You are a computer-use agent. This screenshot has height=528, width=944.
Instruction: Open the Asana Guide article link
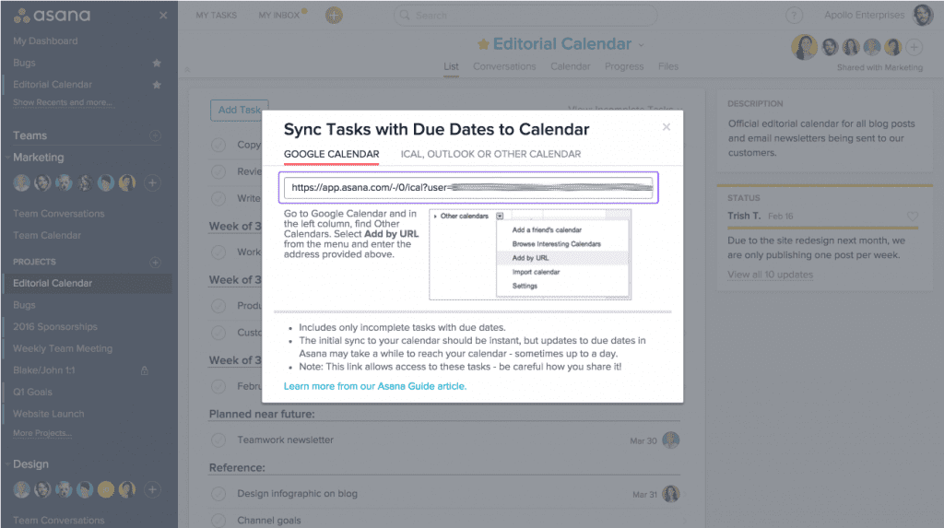(x=375, y=386)
